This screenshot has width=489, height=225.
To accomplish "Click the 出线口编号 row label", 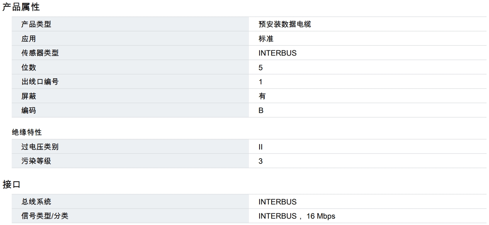I will pos(40,82).
